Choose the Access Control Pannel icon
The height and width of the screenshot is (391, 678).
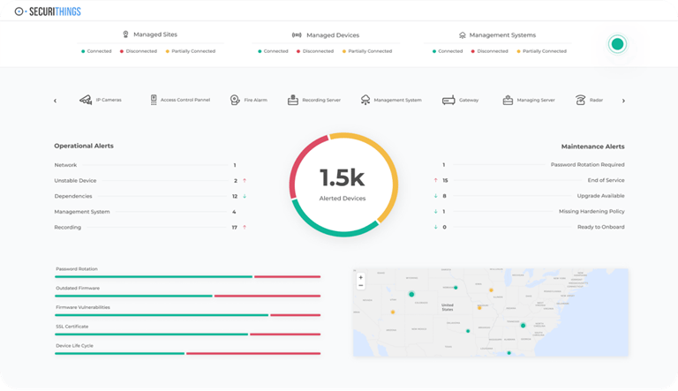pos(154,100)
